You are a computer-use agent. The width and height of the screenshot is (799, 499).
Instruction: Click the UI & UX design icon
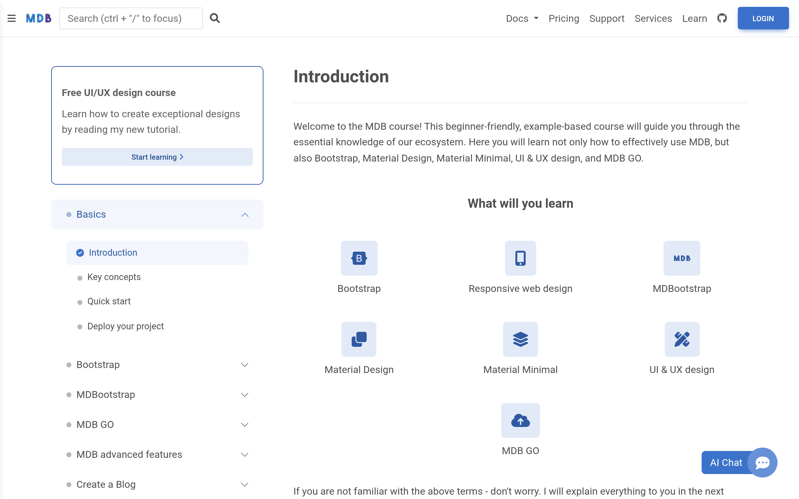682,339
